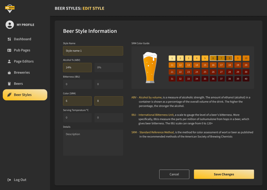Open Pub Pages menu item

pos(25,50)
